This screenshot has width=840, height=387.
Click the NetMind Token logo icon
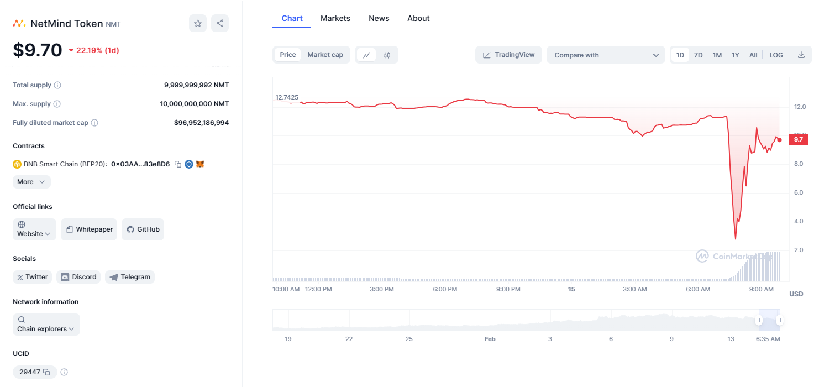[19, 23]
